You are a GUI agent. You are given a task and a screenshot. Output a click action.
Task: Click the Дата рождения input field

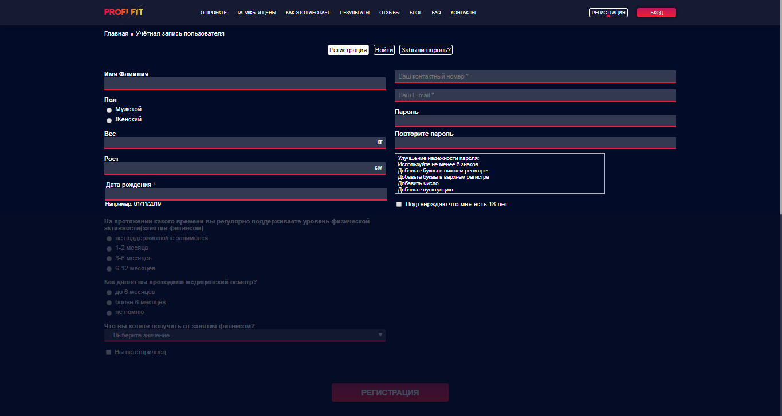click(245, 194)
